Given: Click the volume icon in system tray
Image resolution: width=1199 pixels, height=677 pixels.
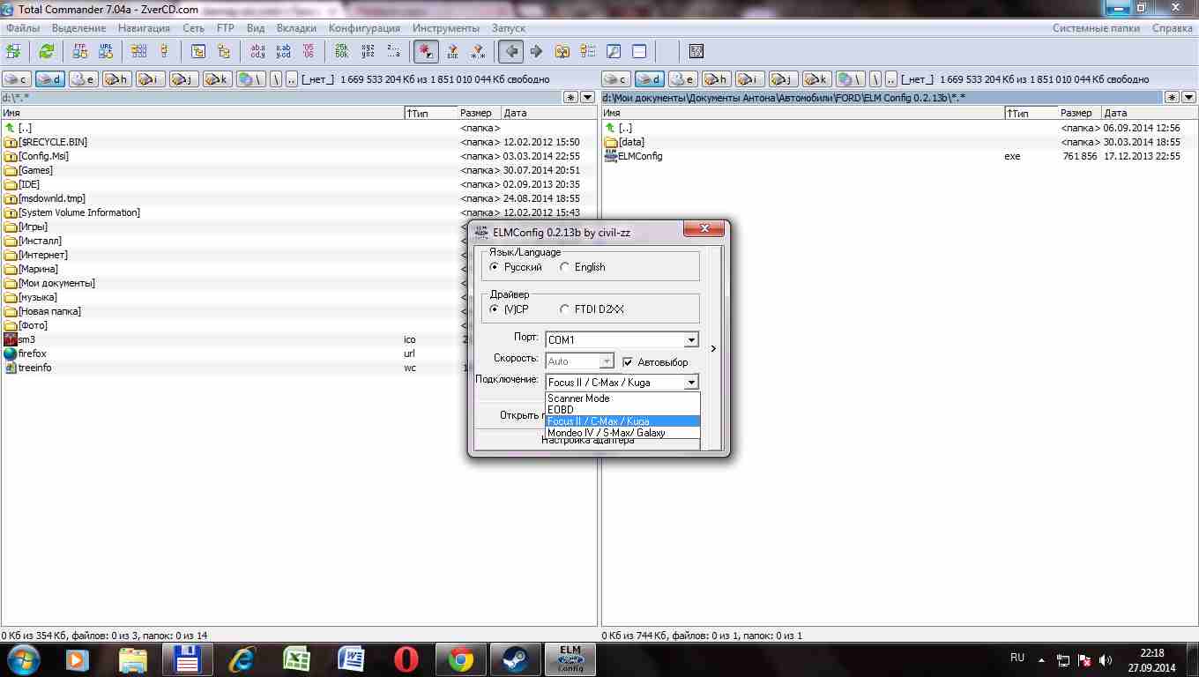Looking at the screenshot, I should click(x=1106, y=660).
